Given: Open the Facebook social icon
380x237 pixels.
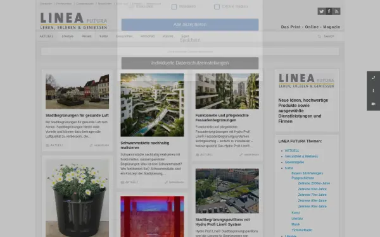Looking at the screenshot, I should click(329, 11).
